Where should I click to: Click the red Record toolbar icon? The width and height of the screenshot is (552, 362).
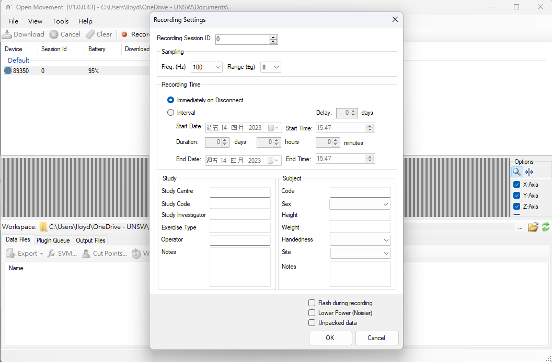124,34
